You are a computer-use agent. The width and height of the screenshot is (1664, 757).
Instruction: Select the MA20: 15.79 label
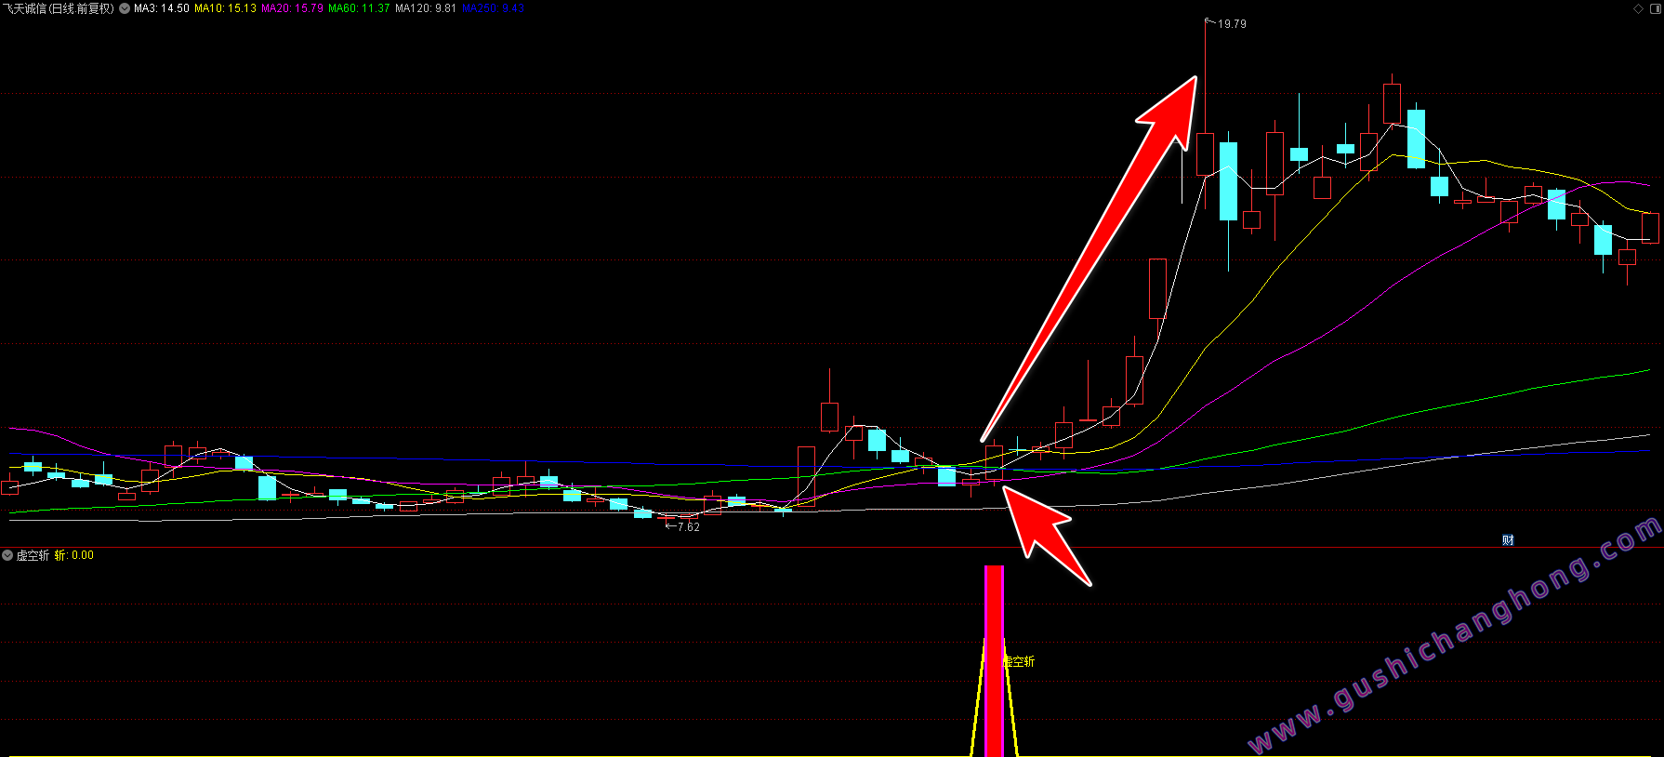(x=292, y=8)
